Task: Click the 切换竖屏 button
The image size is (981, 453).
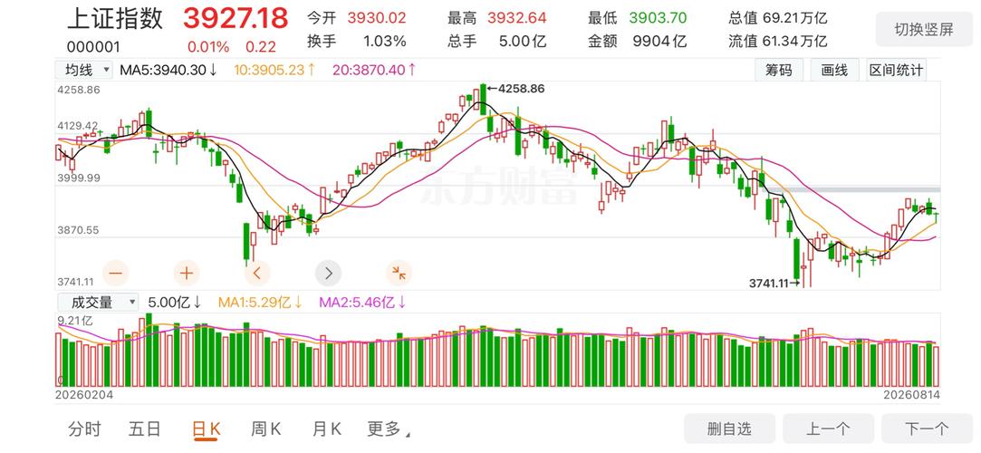Action: (x=924, y=29)
